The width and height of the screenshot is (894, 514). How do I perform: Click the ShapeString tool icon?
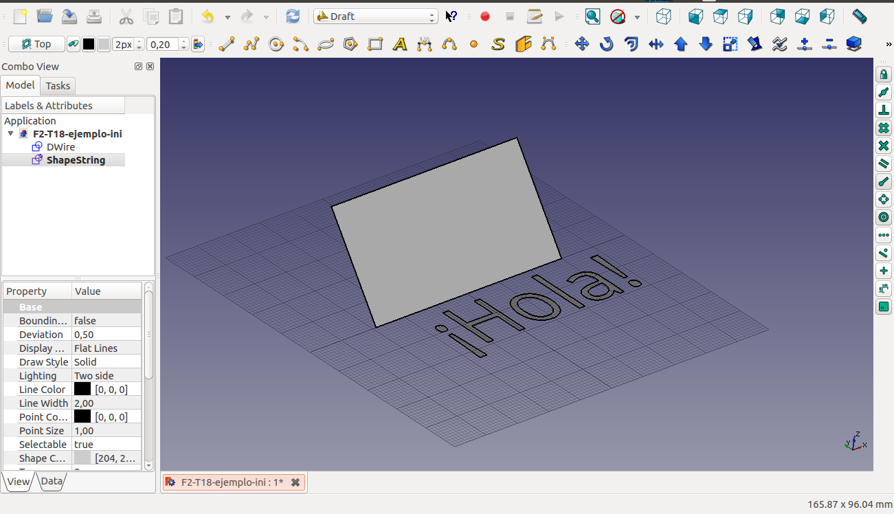click(x=498, y=45)
